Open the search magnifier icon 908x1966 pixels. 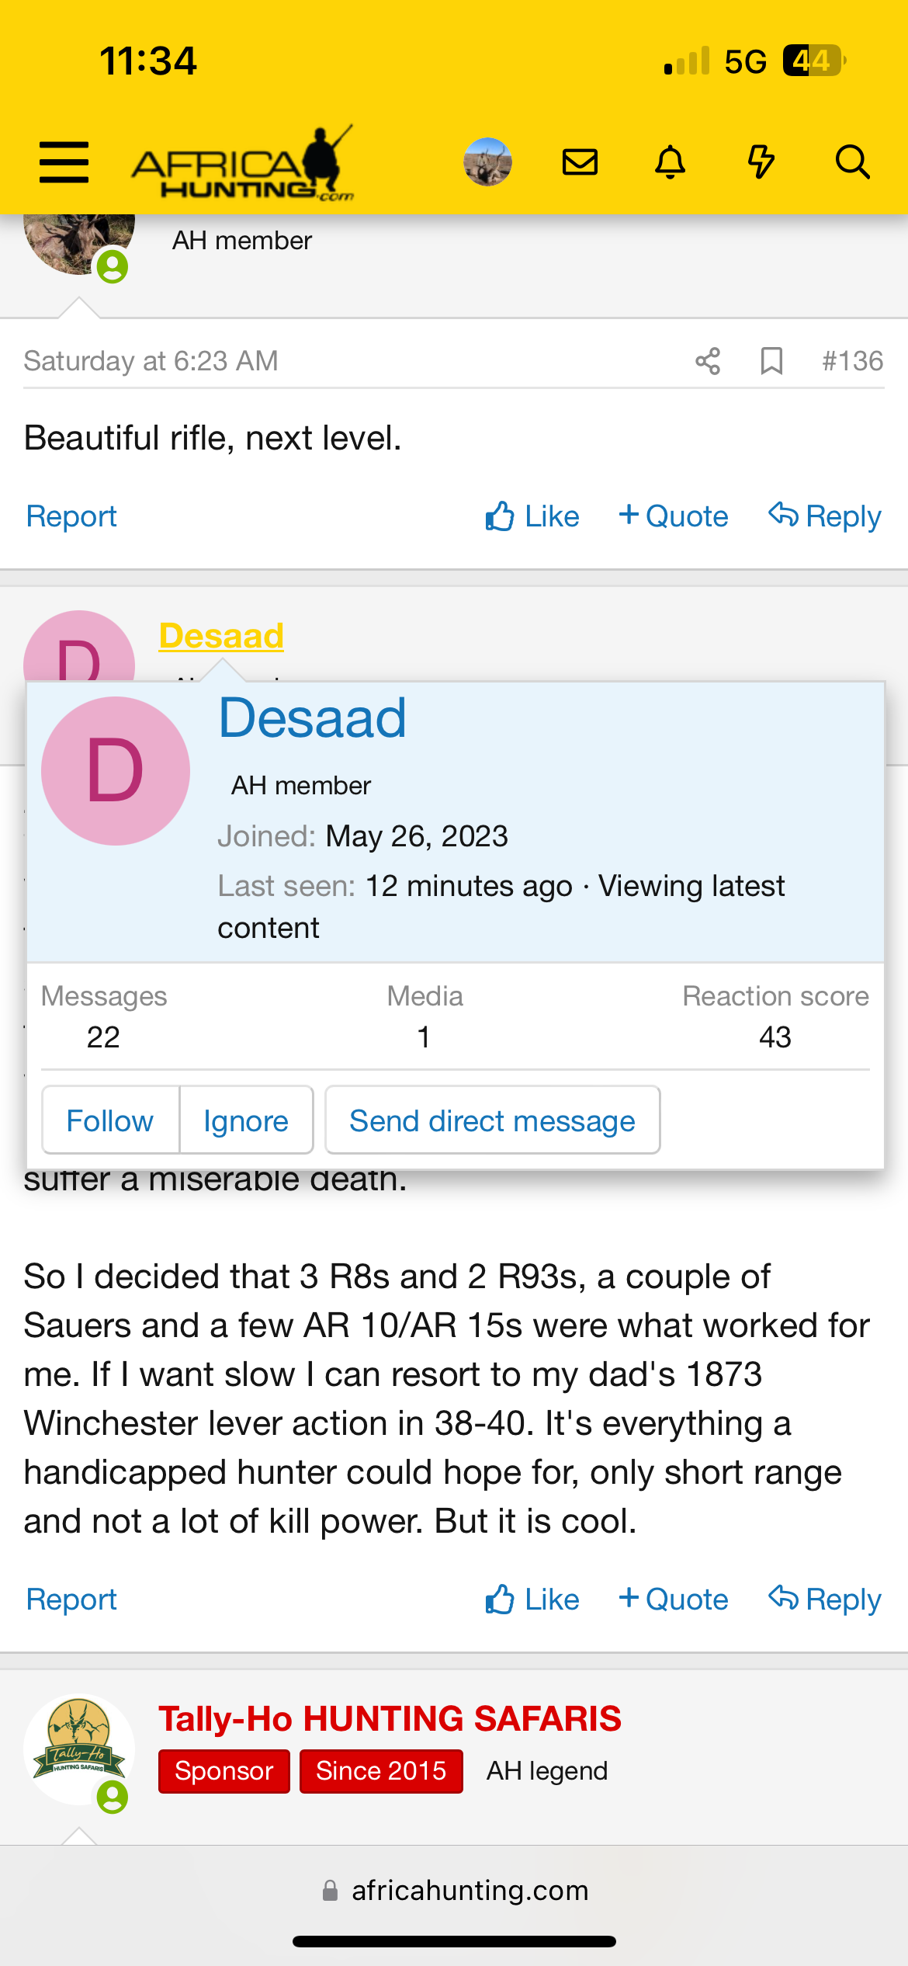click(852, 162)
